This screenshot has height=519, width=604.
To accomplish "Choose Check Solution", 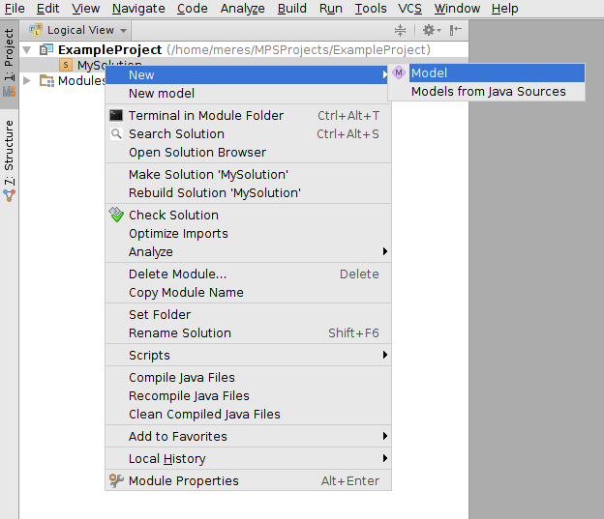I will coord(248,216).
